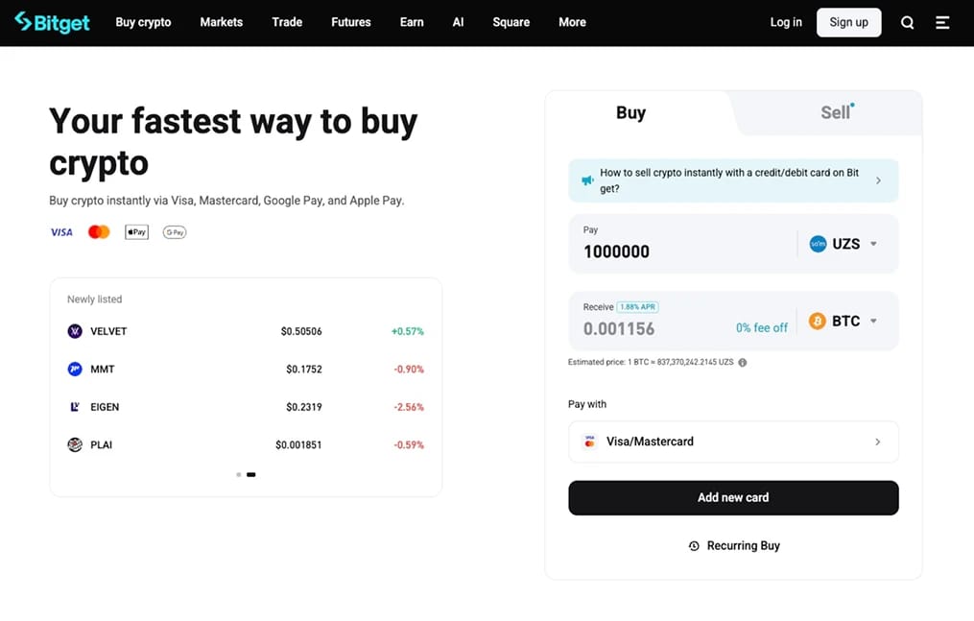
Task: Expand the sell crypto announcement chevron
Action: point(878,180)
